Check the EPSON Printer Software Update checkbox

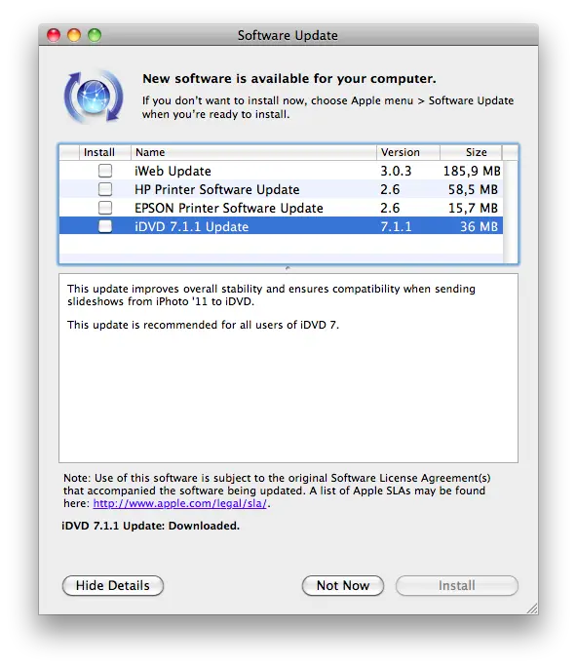(105, 208)
